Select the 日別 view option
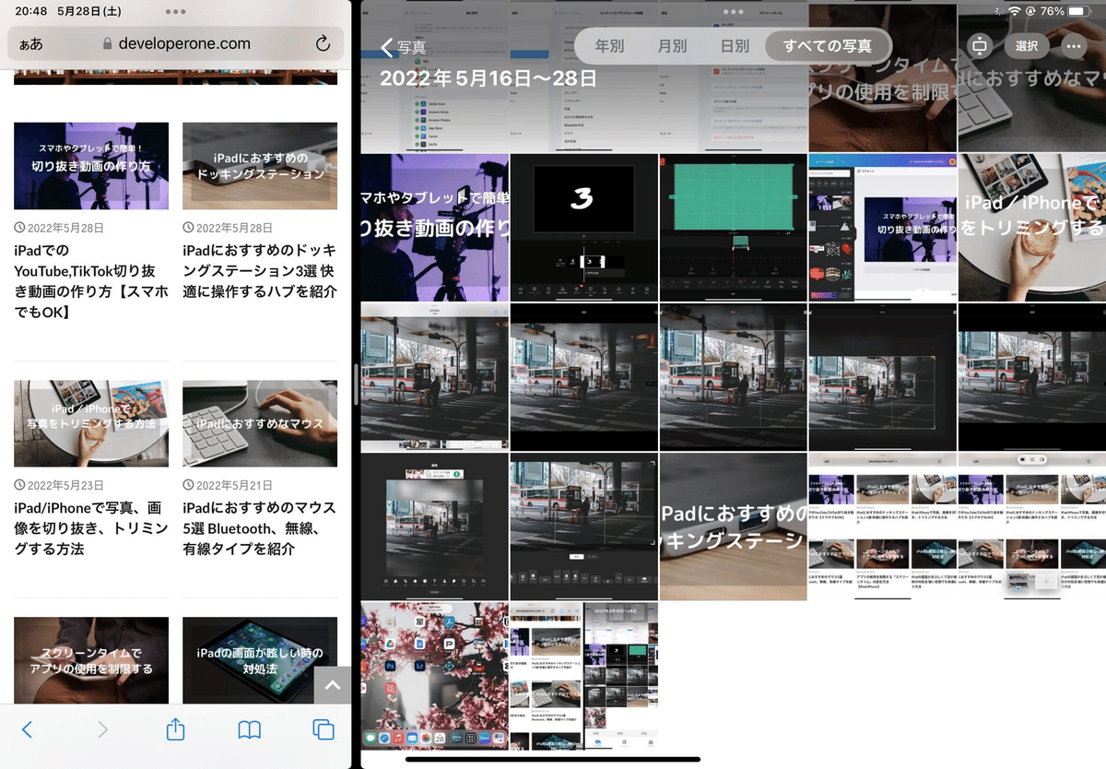This screenshot has height=769, width=1106. coord(734,45)
